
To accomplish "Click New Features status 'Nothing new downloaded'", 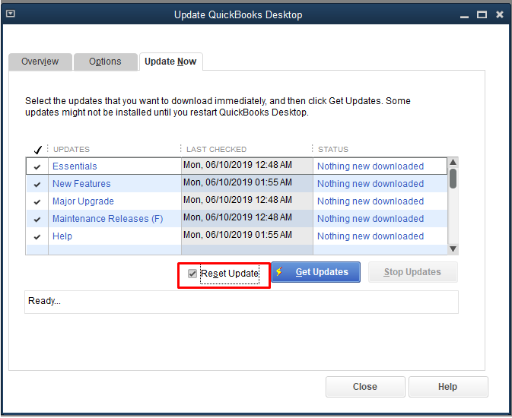I will (x=370, y=184).
